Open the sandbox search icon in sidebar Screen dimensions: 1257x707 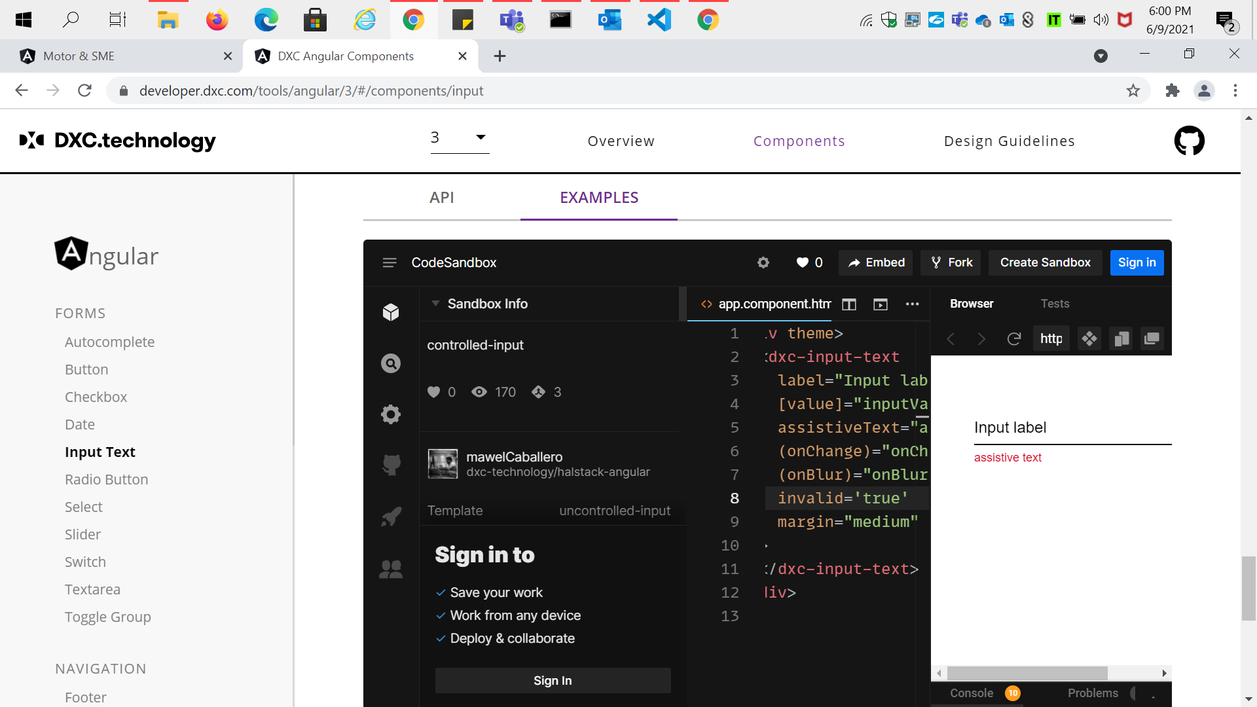[x=391, y=363]
